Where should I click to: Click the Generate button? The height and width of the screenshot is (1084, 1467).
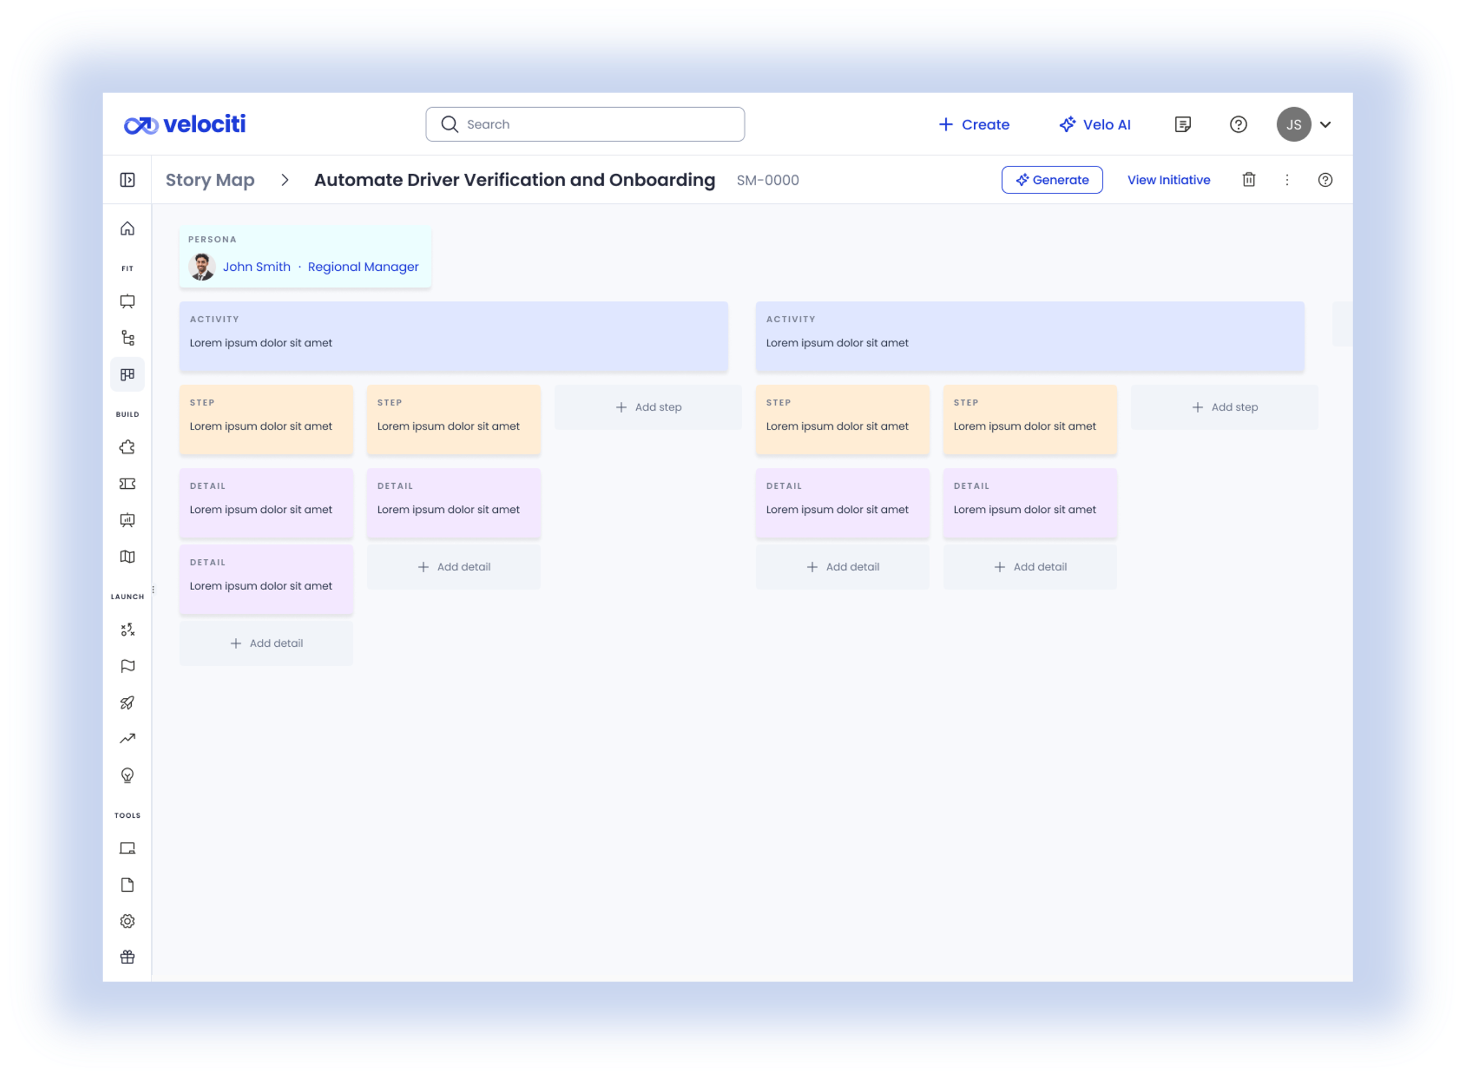(x=1052, y=179)
